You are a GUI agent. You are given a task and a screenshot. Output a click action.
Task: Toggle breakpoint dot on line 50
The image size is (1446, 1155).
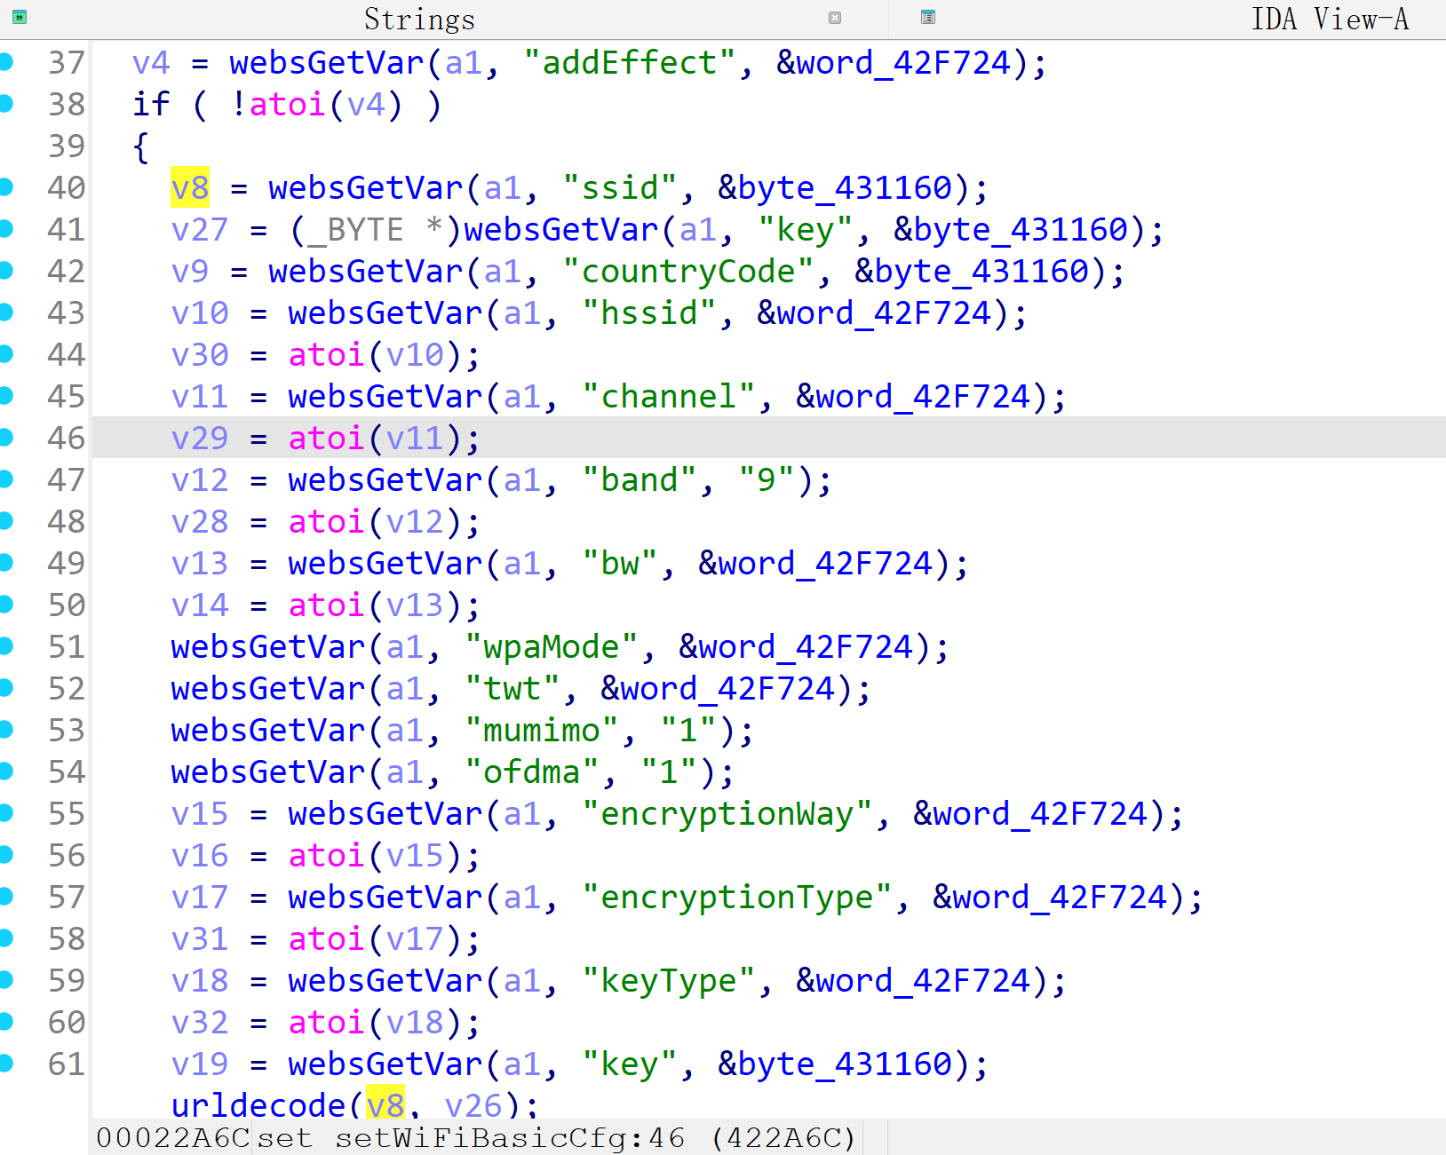point(6,604)
